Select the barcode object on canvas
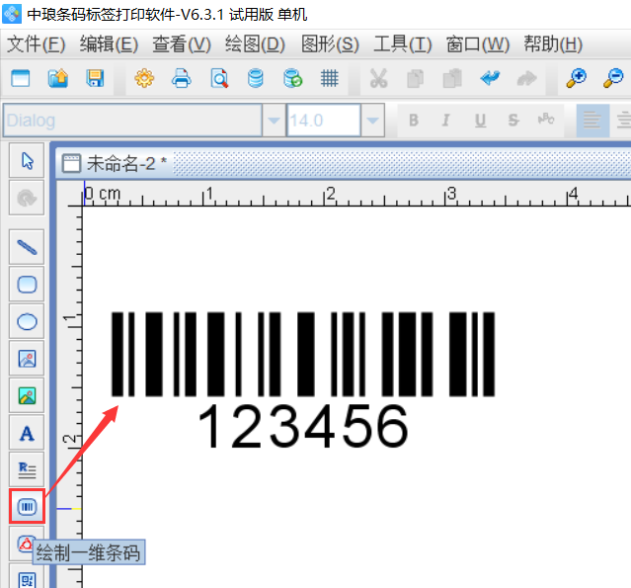This screenshot has width=631, height=588. click(x=303, y=354)
